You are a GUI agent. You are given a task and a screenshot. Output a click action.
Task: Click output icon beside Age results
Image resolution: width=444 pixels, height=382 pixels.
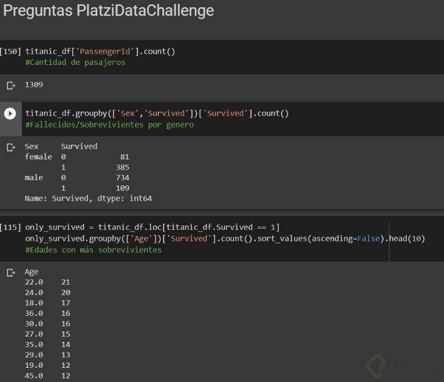tap(11, 272)
